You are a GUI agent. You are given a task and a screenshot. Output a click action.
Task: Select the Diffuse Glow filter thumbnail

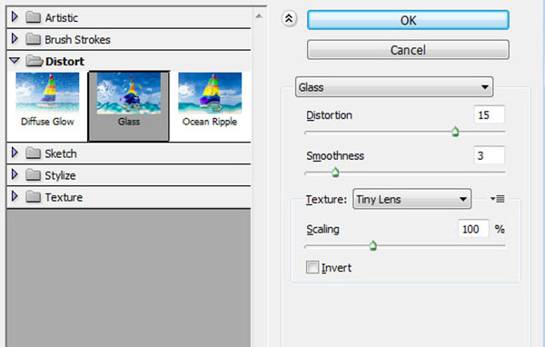click(47, 93)
